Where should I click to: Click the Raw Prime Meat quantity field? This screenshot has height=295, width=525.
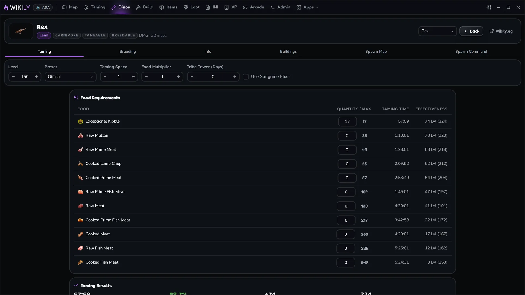pos(347,150)
